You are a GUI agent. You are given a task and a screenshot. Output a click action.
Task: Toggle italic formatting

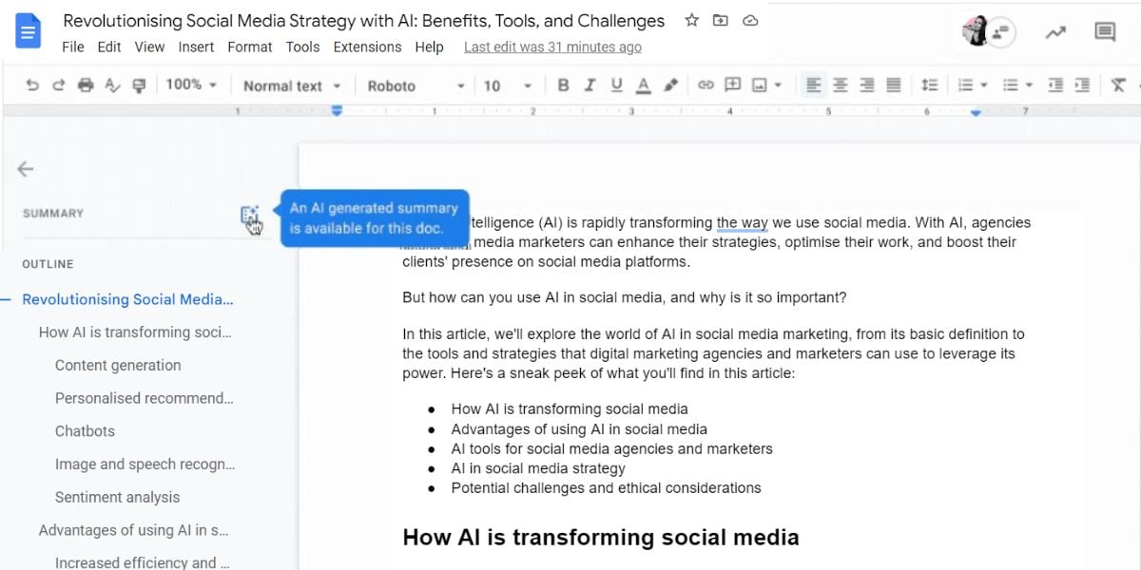[590, 85]
